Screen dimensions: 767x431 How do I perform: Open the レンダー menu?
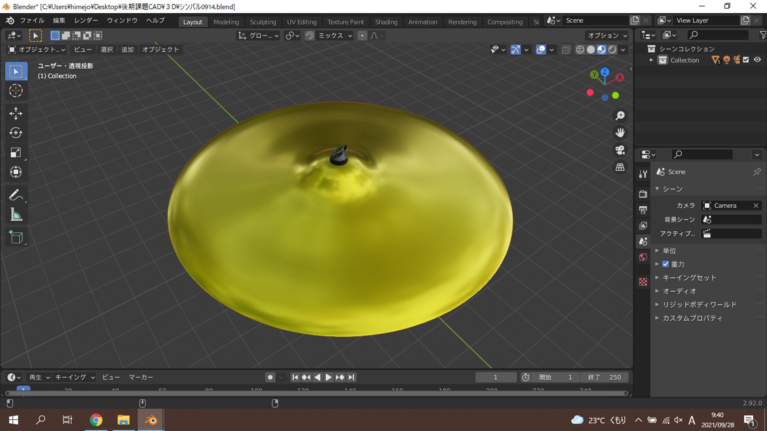coord(86,20)
